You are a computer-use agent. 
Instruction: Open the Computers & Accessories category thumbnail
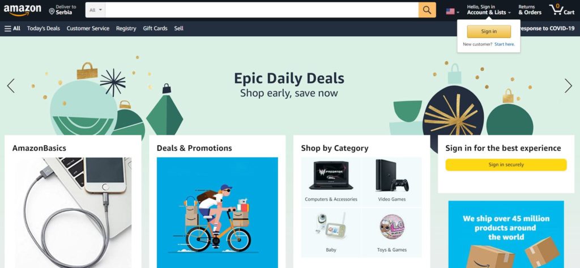(x=331, y=182)
